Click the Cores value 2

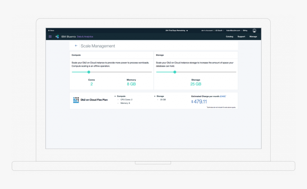click(x=91, y=84)
